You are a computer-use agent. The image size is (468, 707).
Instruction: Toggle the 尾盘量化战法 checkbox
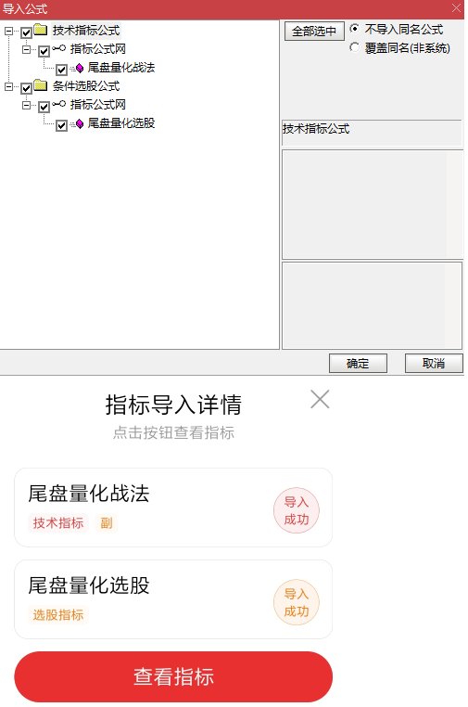(62, 69)
